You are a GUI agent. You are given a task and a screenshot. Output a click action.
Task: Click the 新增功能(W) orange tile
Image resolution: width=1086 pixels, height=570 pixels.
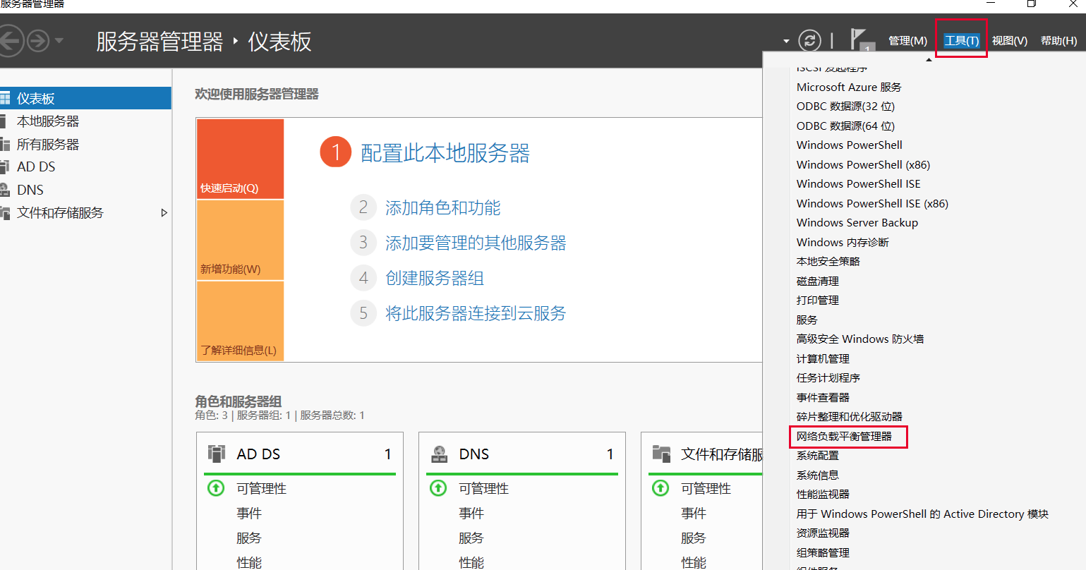pos(240,241)
